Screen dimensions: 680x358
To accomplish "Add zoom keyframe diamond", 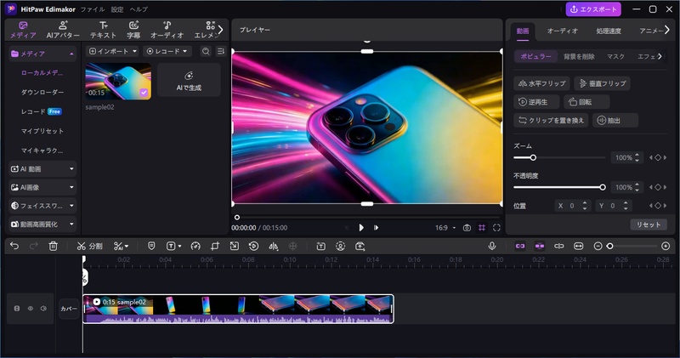I will point(658,157).
